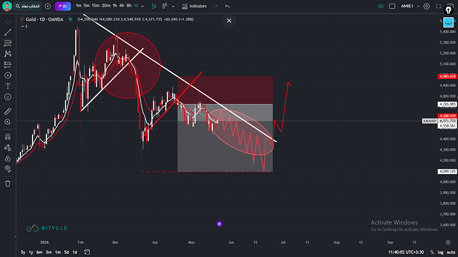The width and height of the screenshot is (458, 257).
Task: Select the active 1d timeframe at top
Action: 136,5
